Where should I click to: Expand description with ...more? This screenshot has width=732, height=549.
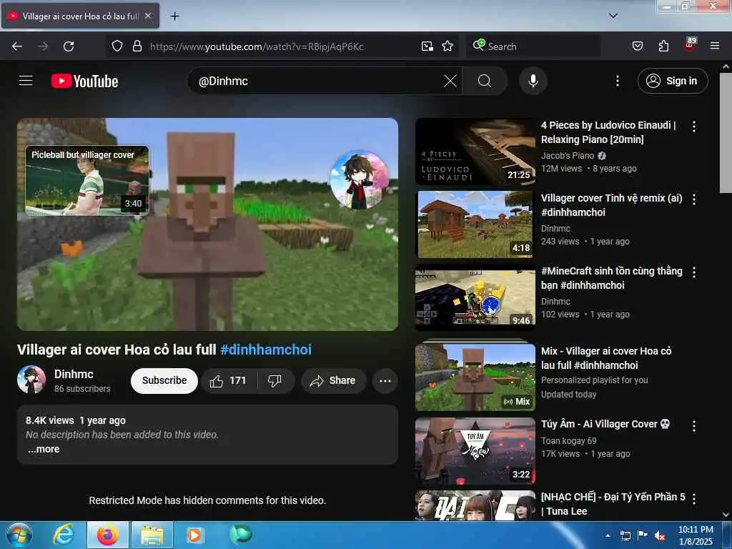[x=44, y=449]
